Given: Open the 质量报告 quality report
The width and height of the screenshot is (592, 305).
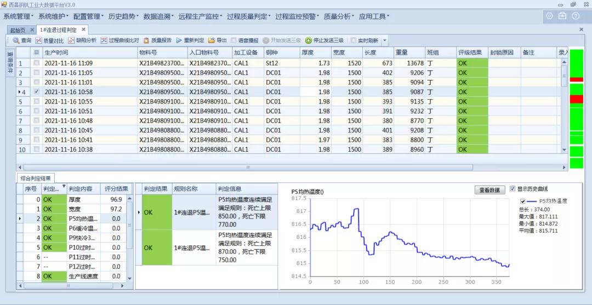Looking at the screenshot, I should click(x=146, y=41).
